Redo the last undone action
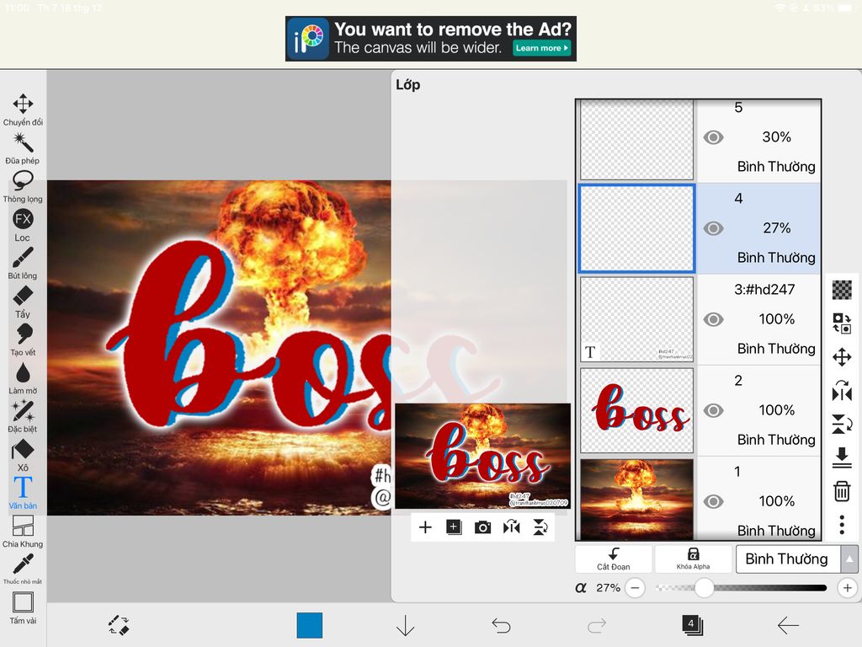Image resolution: width=862 pixels, height=647 pixels. 597,626
